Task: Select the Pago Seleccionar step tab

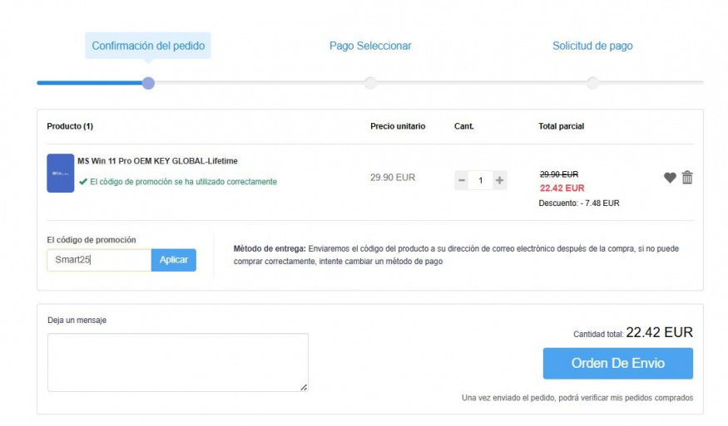Action: (370, 46)
